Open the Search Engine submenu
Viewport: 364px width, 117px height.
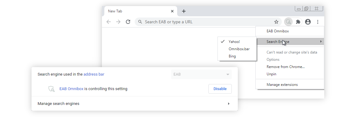[x=290, y=42]
